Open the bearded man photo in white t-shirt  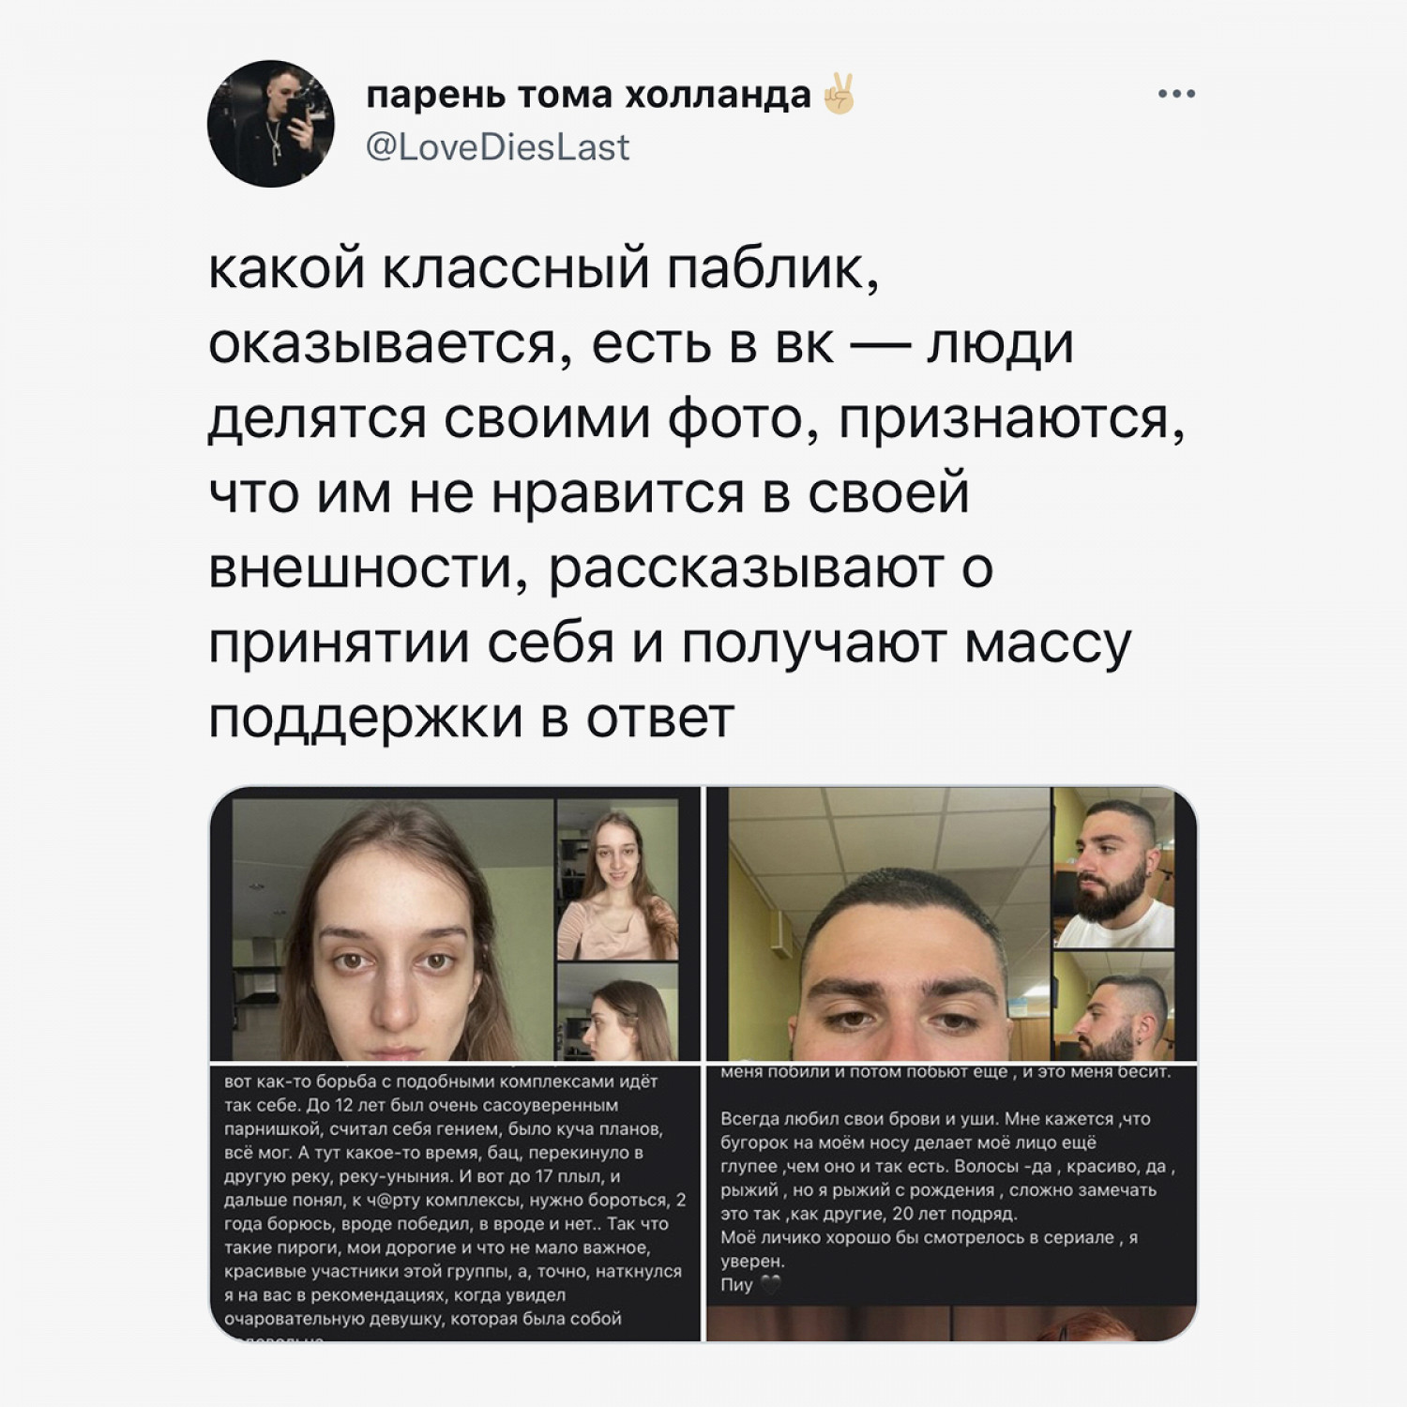[x=1113, y=868]
